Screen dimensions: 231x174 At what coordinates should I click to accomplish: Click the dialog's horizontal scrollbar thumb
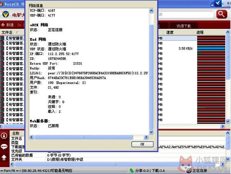pos(84,137)
